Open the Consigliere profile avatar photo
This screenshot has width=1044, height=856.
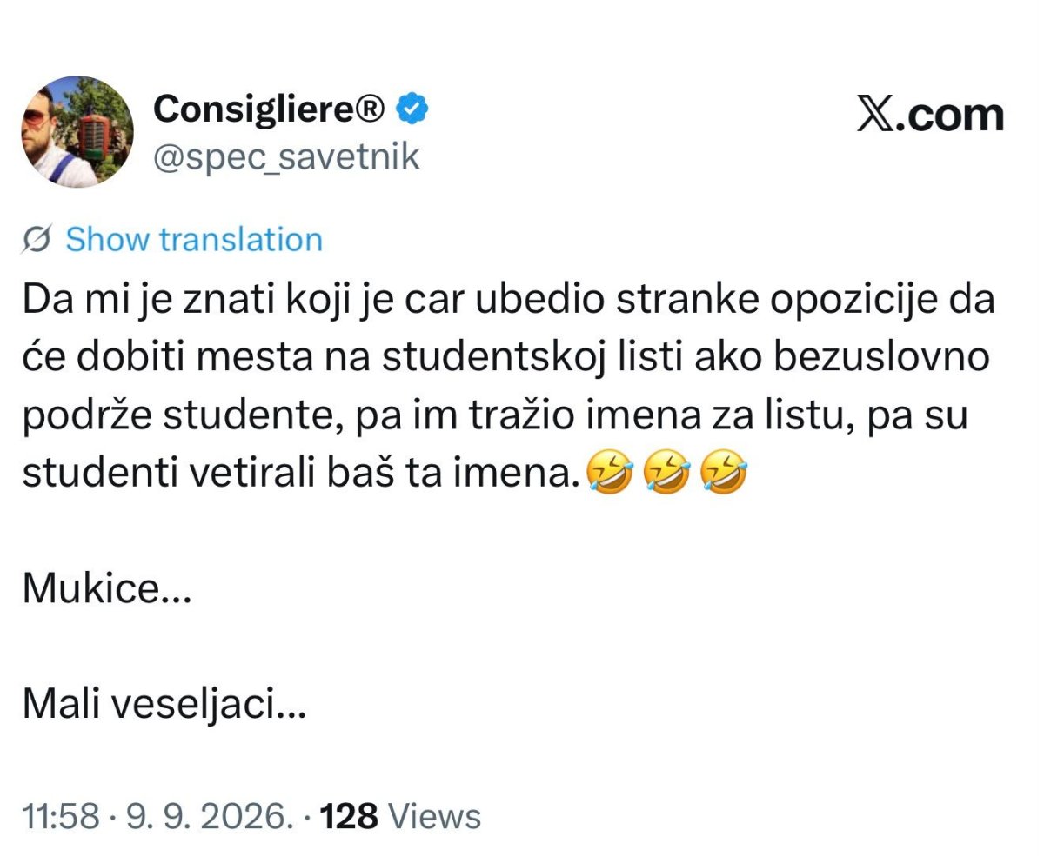tap(77, 132)
